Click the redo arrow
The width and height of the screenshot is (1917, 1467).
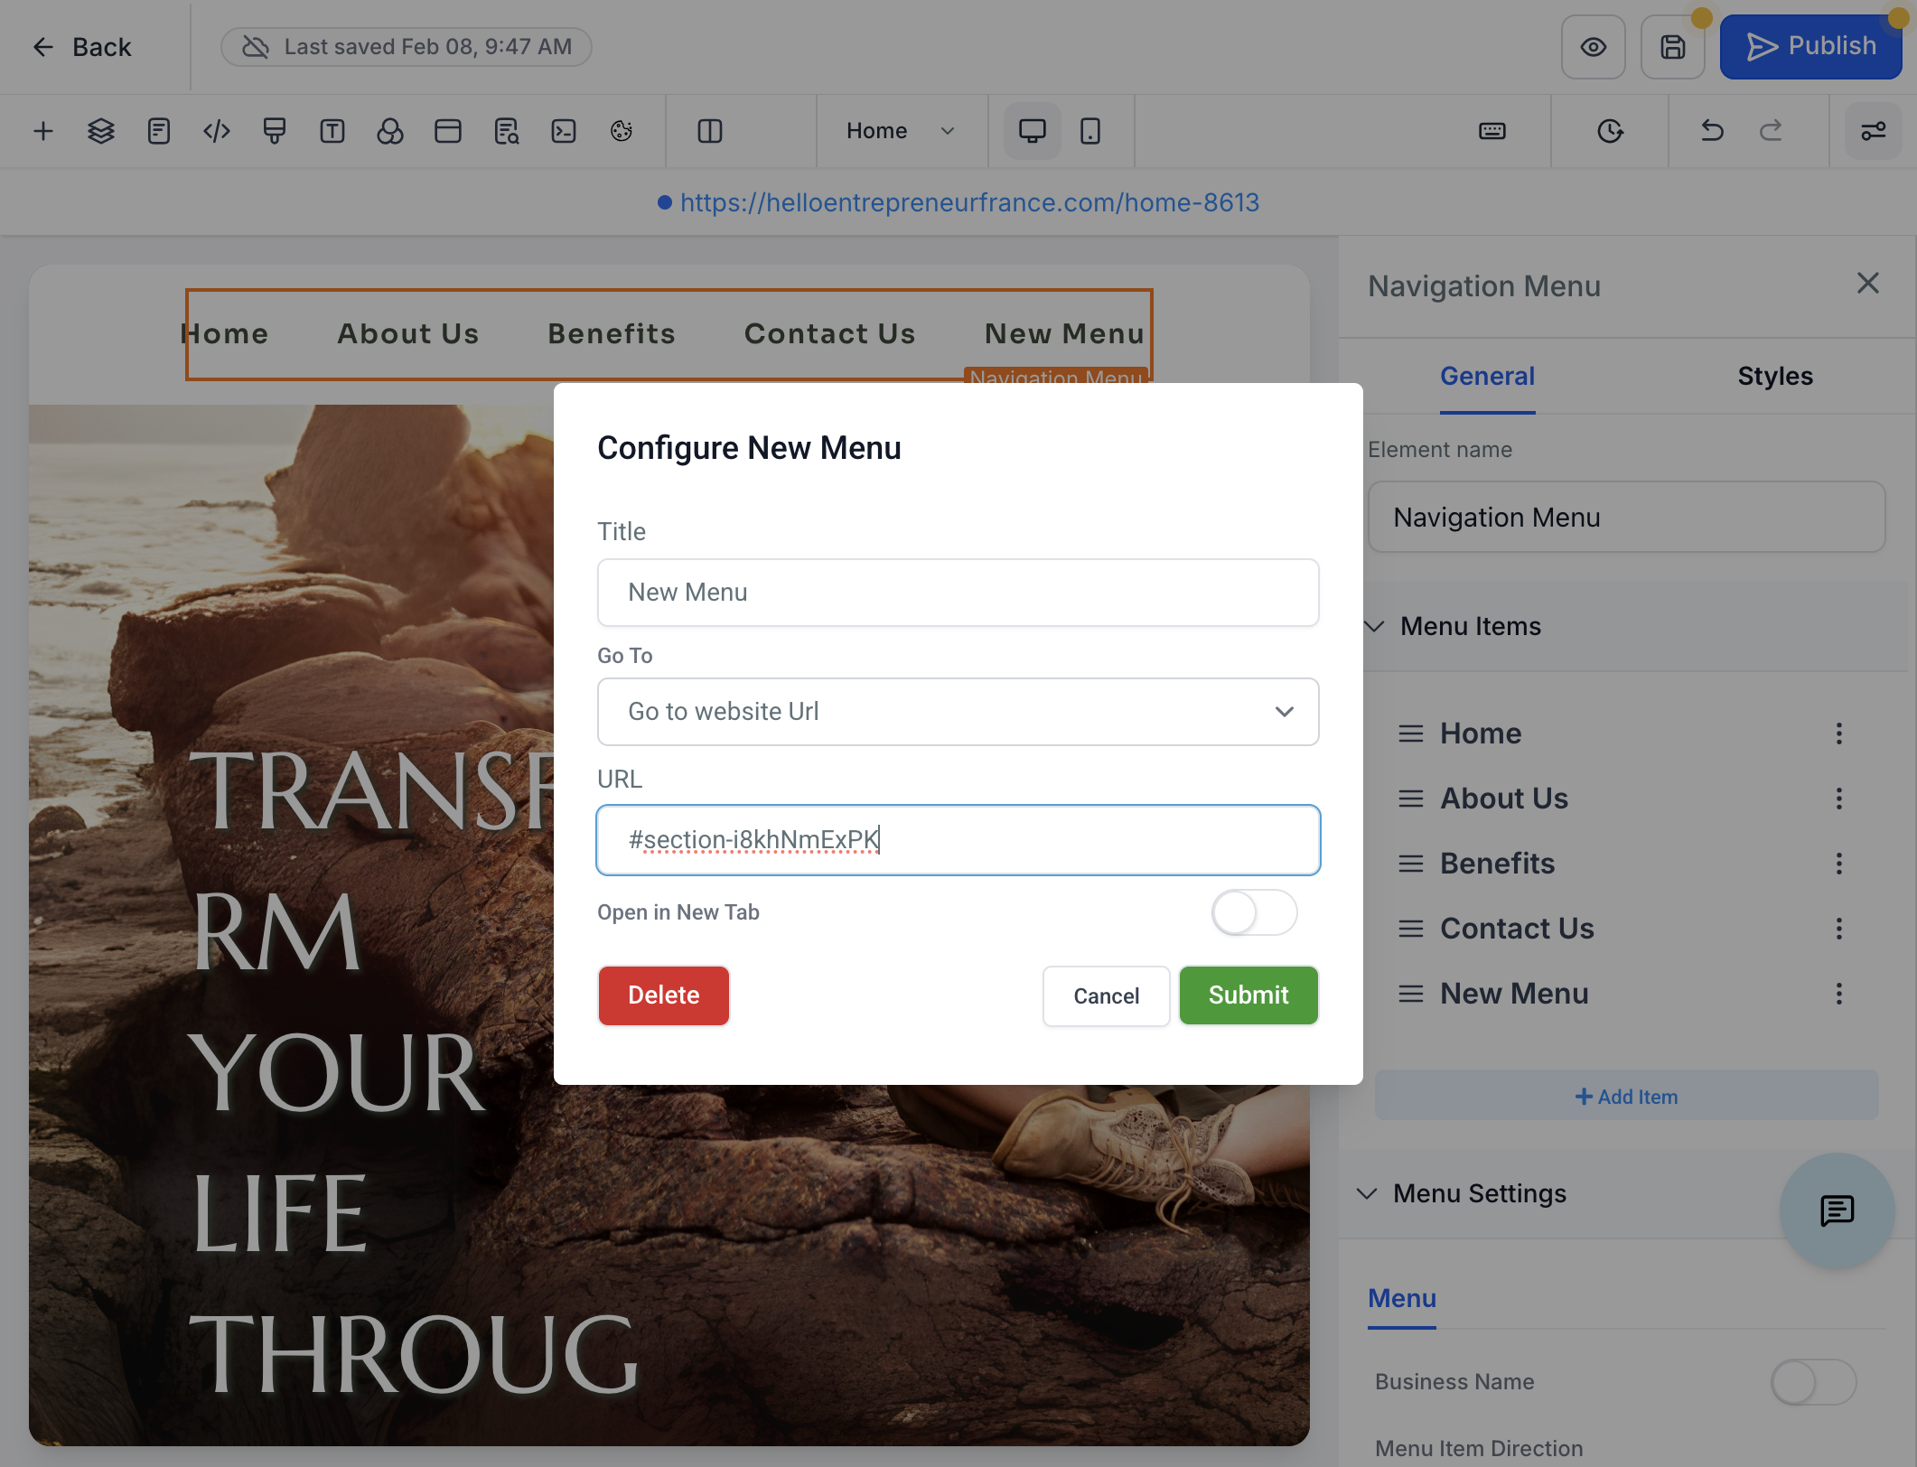[x=1771, y=131]
